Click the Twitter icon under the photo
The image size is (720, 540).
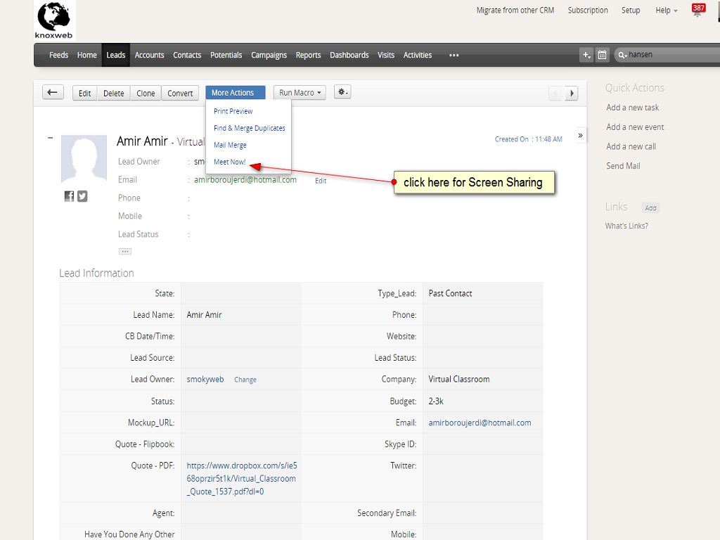point(82,196)
